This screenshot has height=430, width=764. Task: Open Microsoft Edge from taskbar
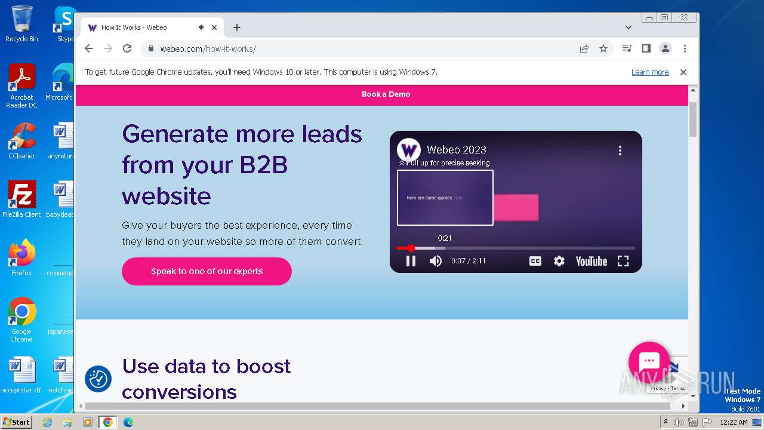tap(128, 422)
